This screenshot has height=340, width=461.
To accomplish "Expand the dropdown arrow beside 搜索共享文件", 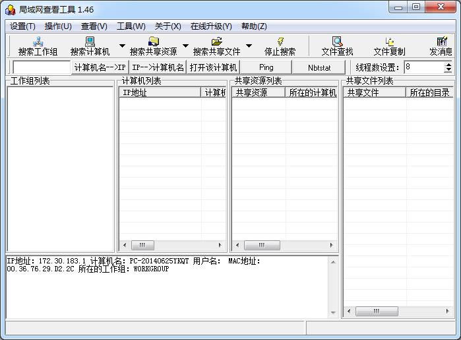I will click(249, 46).
